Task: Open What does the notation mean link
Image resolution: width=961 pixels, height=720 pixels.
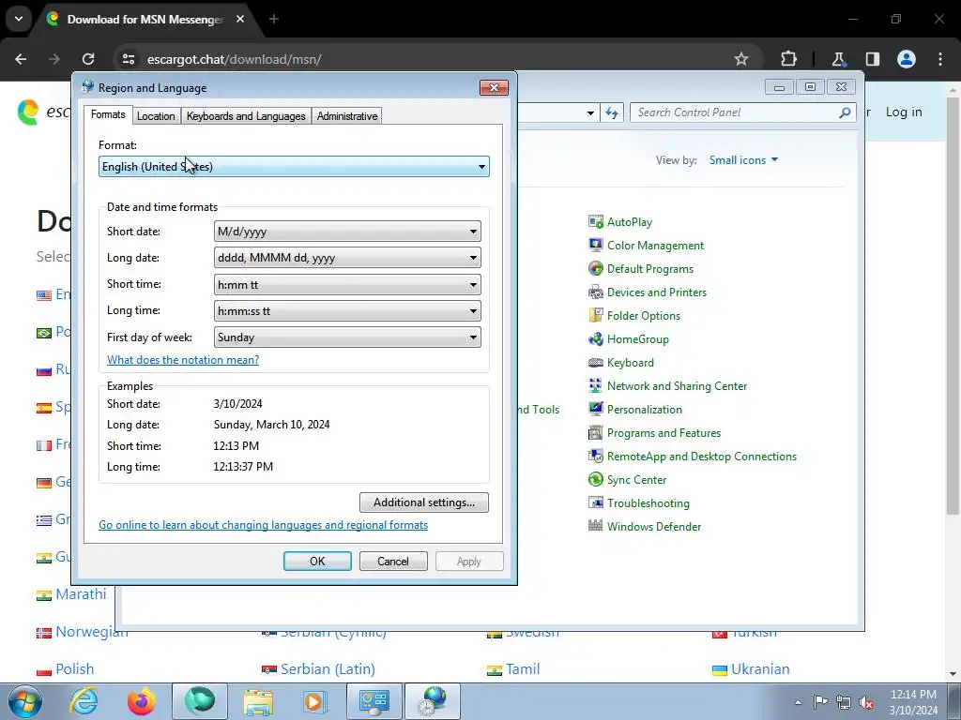Action: (x=183, y=360)
